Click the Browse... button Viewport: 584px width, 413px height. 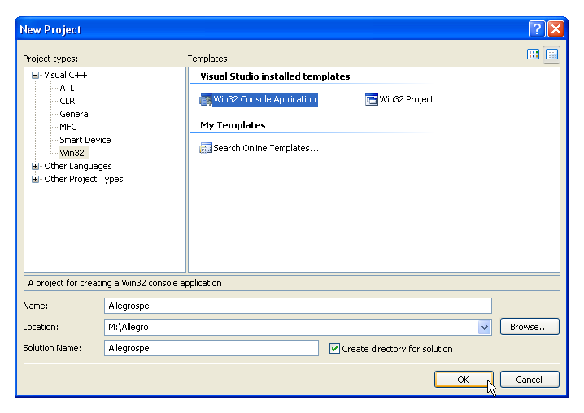(530, 327)
